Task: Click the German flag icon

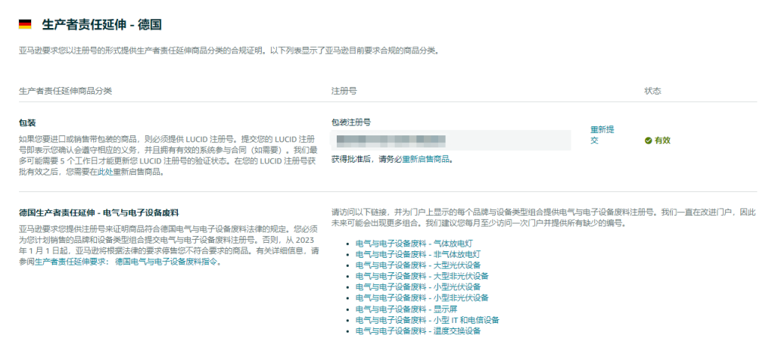Action: [x=25, y=24]
